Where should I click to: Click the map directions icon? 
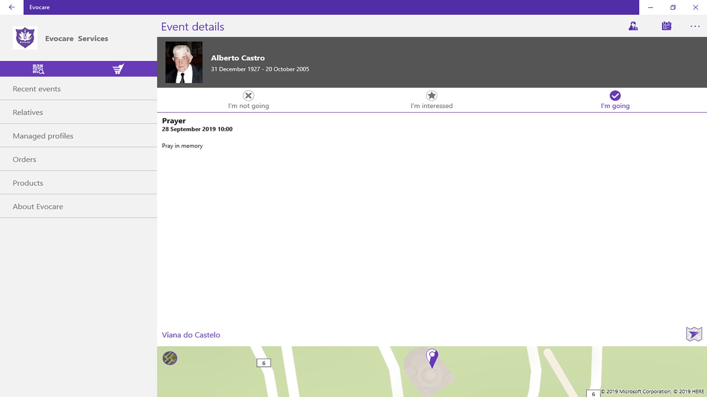[x=694, y=334]
